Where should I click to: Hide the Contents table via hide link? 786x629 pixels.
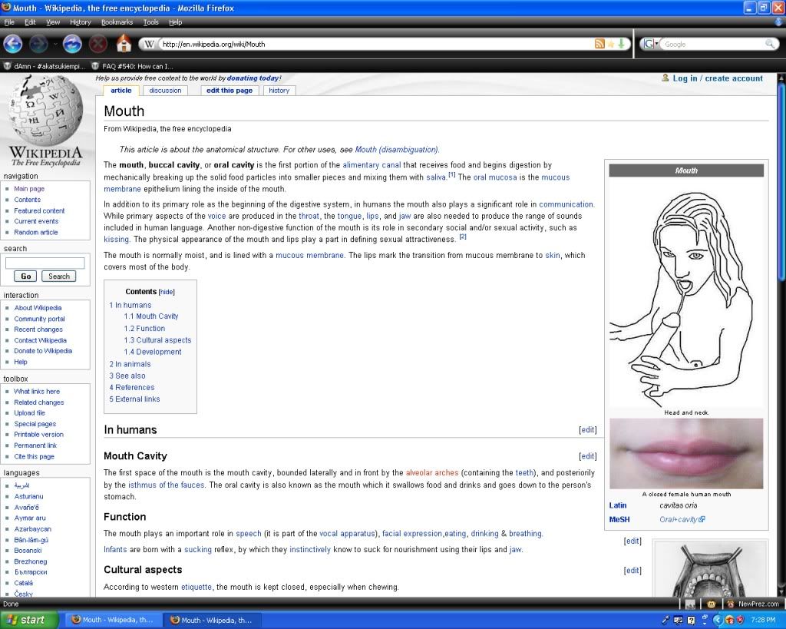pos(167,292)
